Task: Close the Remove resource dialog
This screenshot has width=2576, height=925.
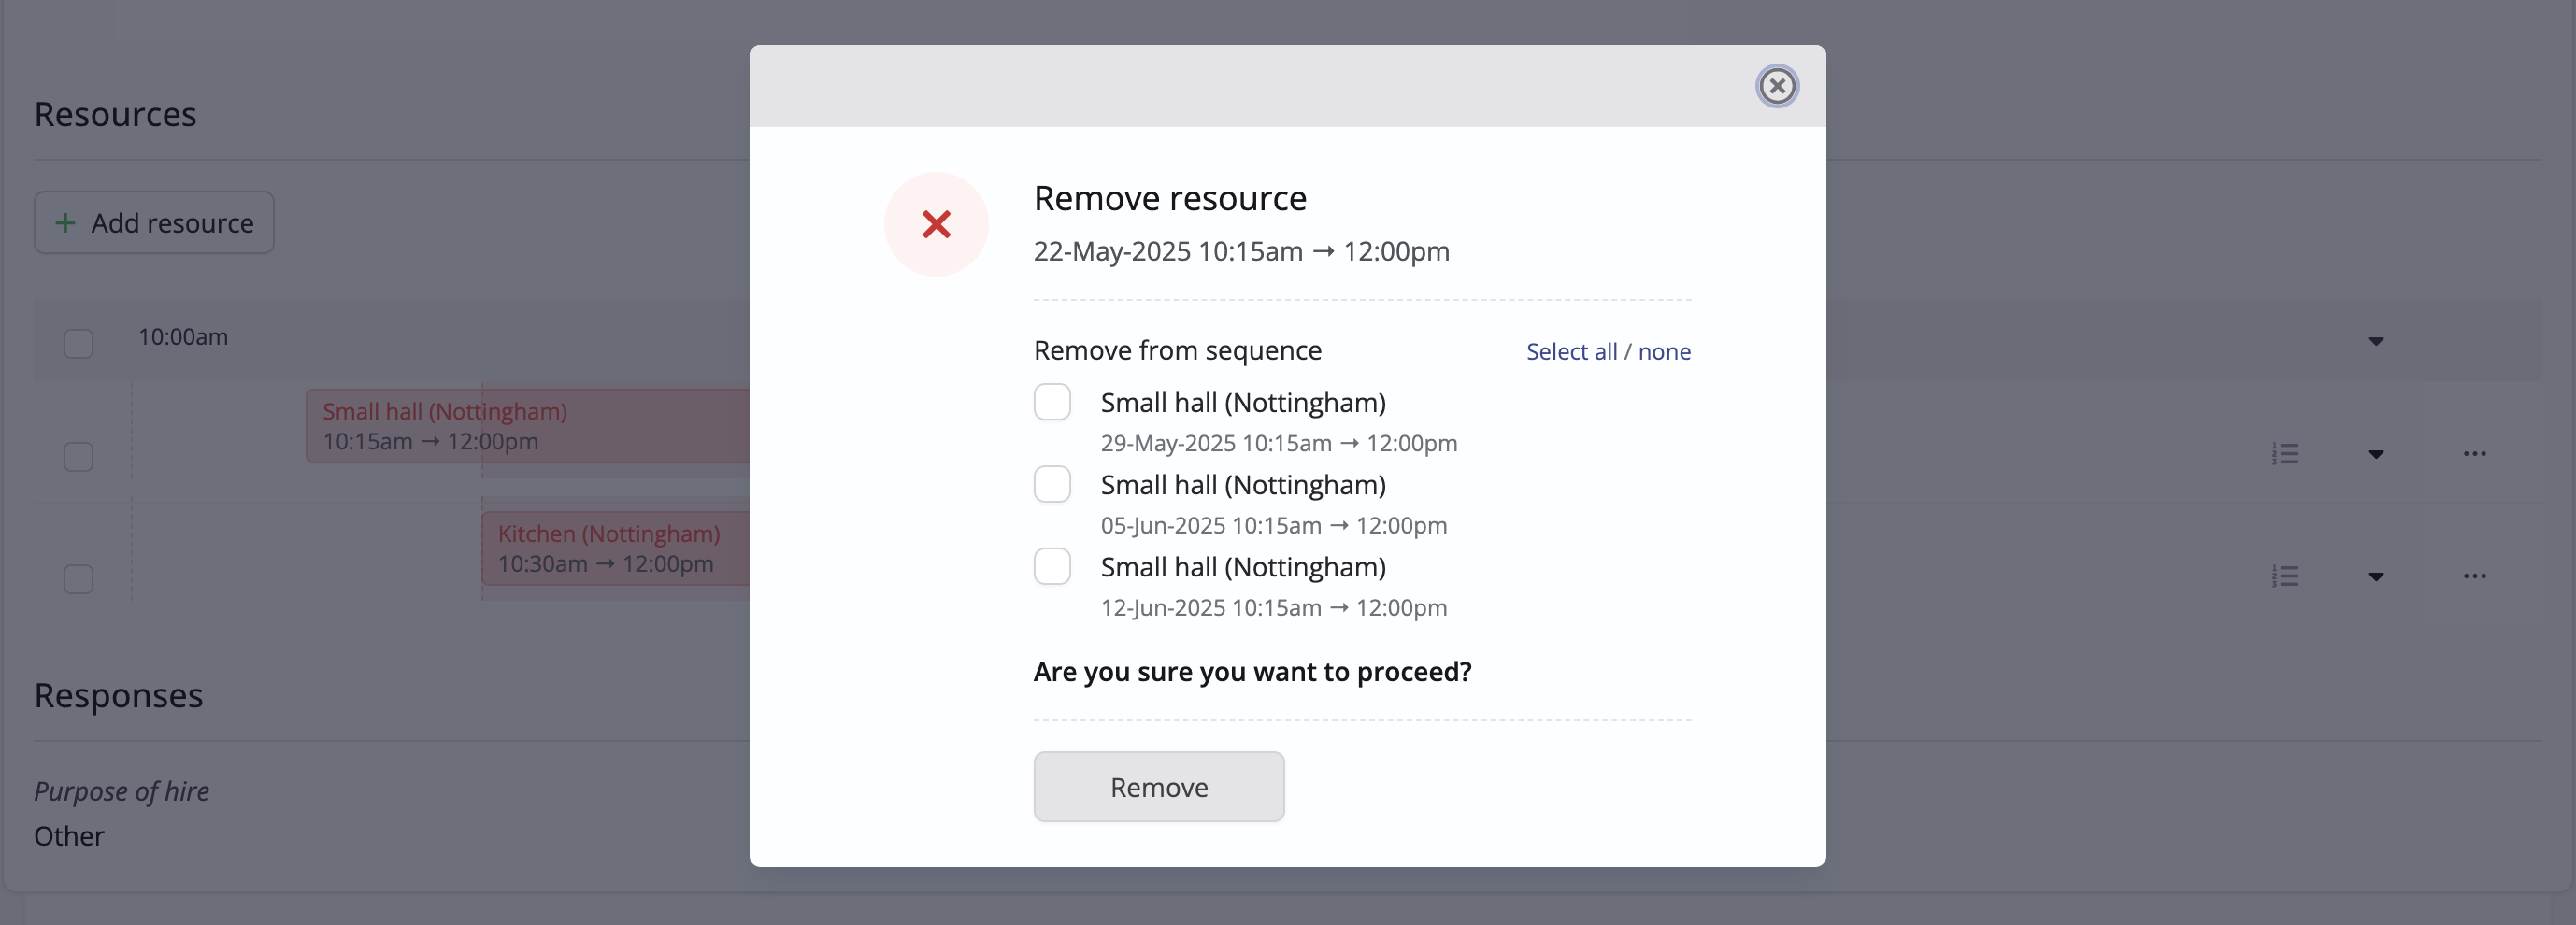Action: pyautogui.click(x=1776, y=86)
